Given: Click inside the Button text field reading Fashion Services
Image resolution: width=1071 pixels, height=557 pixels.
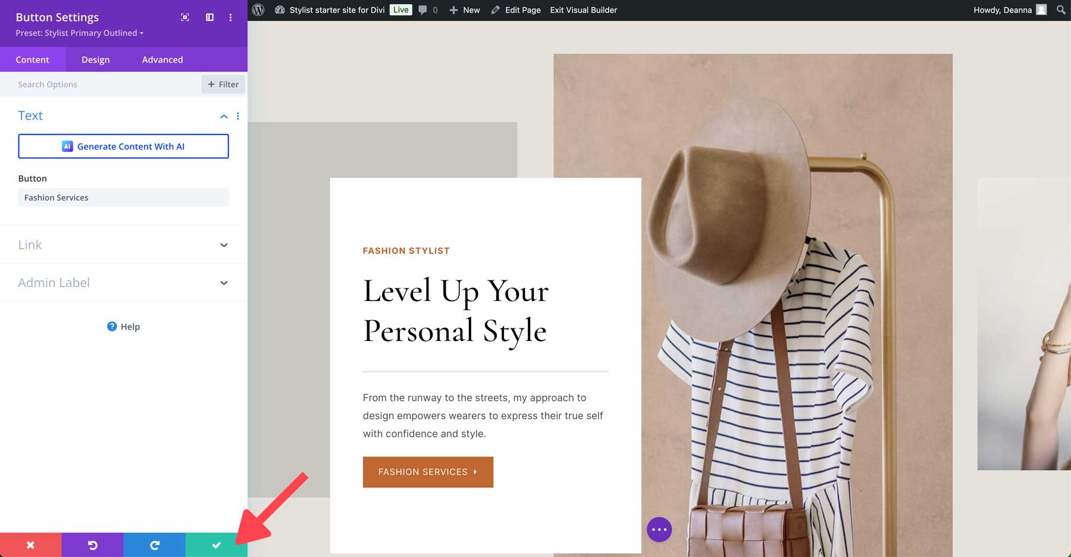Looking at the screenshot, I should pos(123,197).
